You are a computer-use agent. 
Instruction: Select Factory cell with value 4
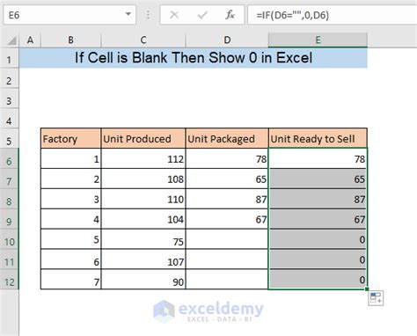click(x=70, y=219)
